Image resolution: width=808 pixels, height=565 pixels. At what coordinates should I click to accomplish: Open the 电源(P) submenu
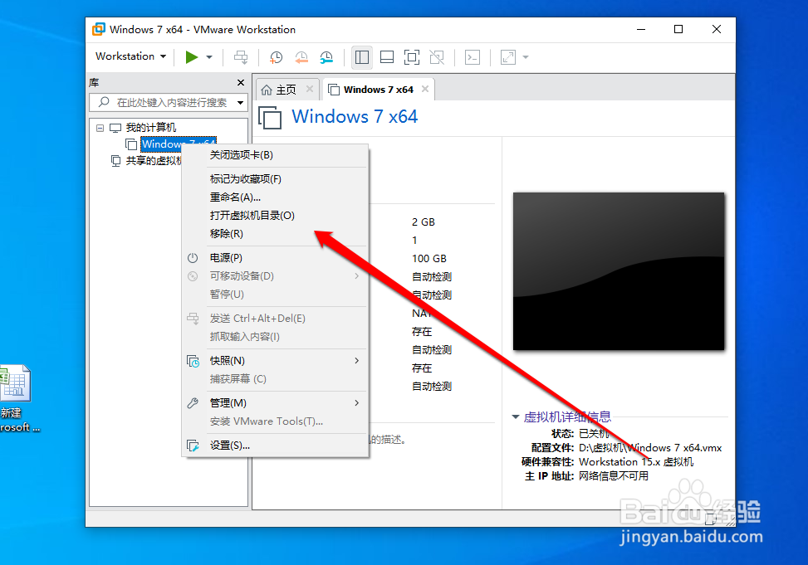tap(275, 257)
